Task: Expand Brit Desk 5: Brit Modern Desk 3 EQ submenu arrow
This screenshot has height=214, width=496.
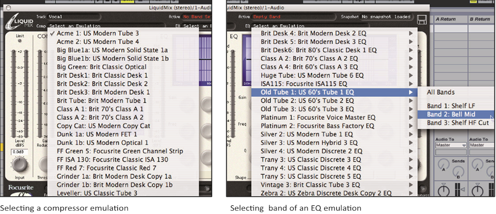Action: [x=410, y=41]
